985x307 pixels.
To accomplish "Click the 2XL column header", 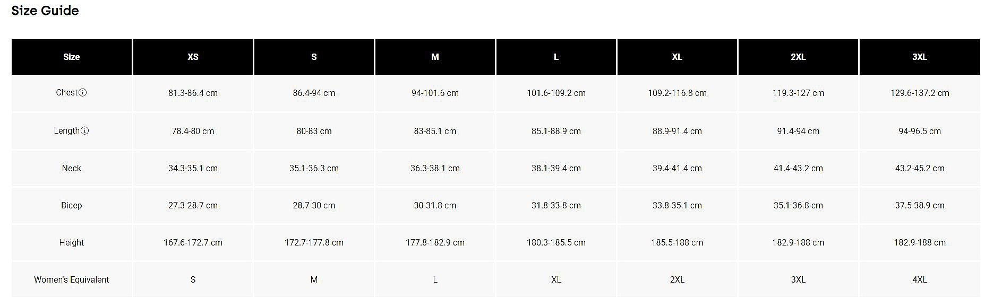I will [x=798, y=57].
